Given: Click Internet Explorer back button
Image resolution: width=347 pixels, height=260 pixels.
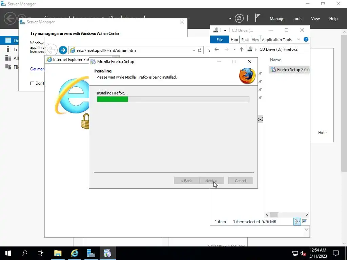Looking at the screenshot, I should (x=51, y=50).
